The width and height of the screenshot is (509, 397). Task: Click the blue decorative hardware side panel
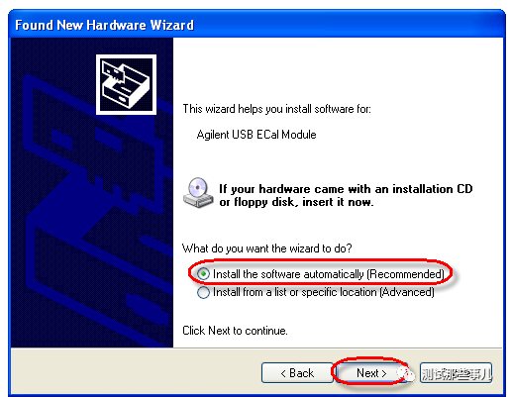click(x=92, y=192)
